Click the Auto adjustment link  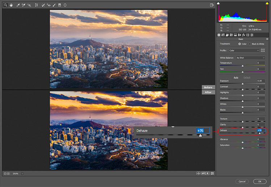(x=236, y=78)
